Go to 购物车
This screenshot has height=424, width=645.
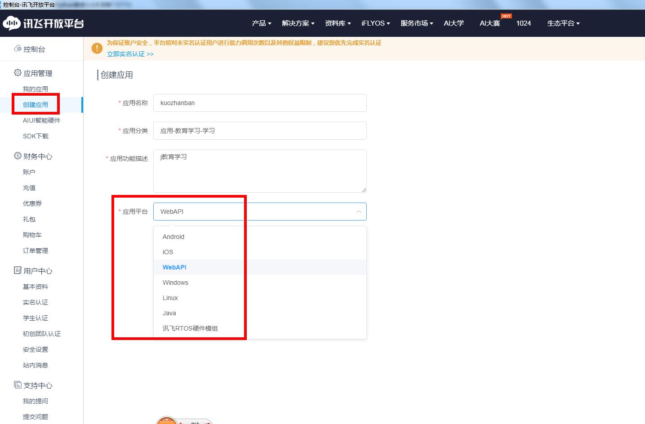point(32,235)
